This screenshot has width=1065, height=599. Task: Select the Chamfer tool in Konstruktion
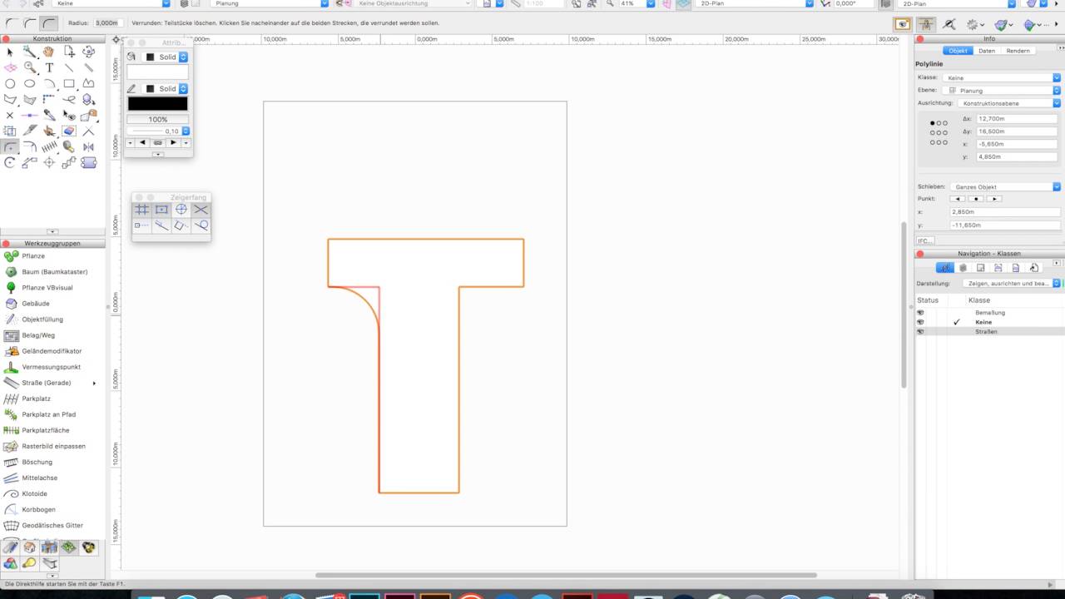click(x=30, y=147)
